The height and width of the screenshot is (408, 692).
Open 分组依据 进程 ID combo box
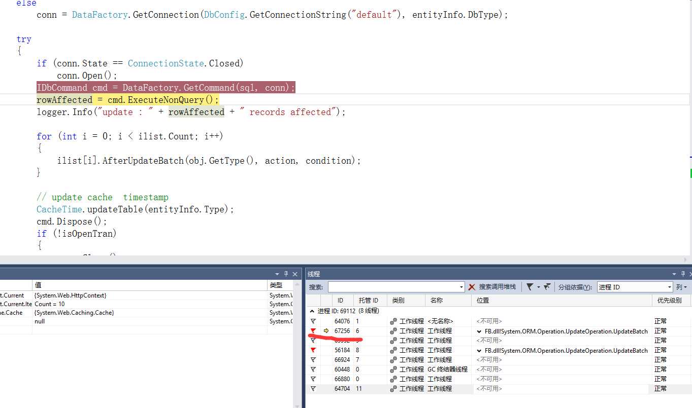click(x=635, y=287)
